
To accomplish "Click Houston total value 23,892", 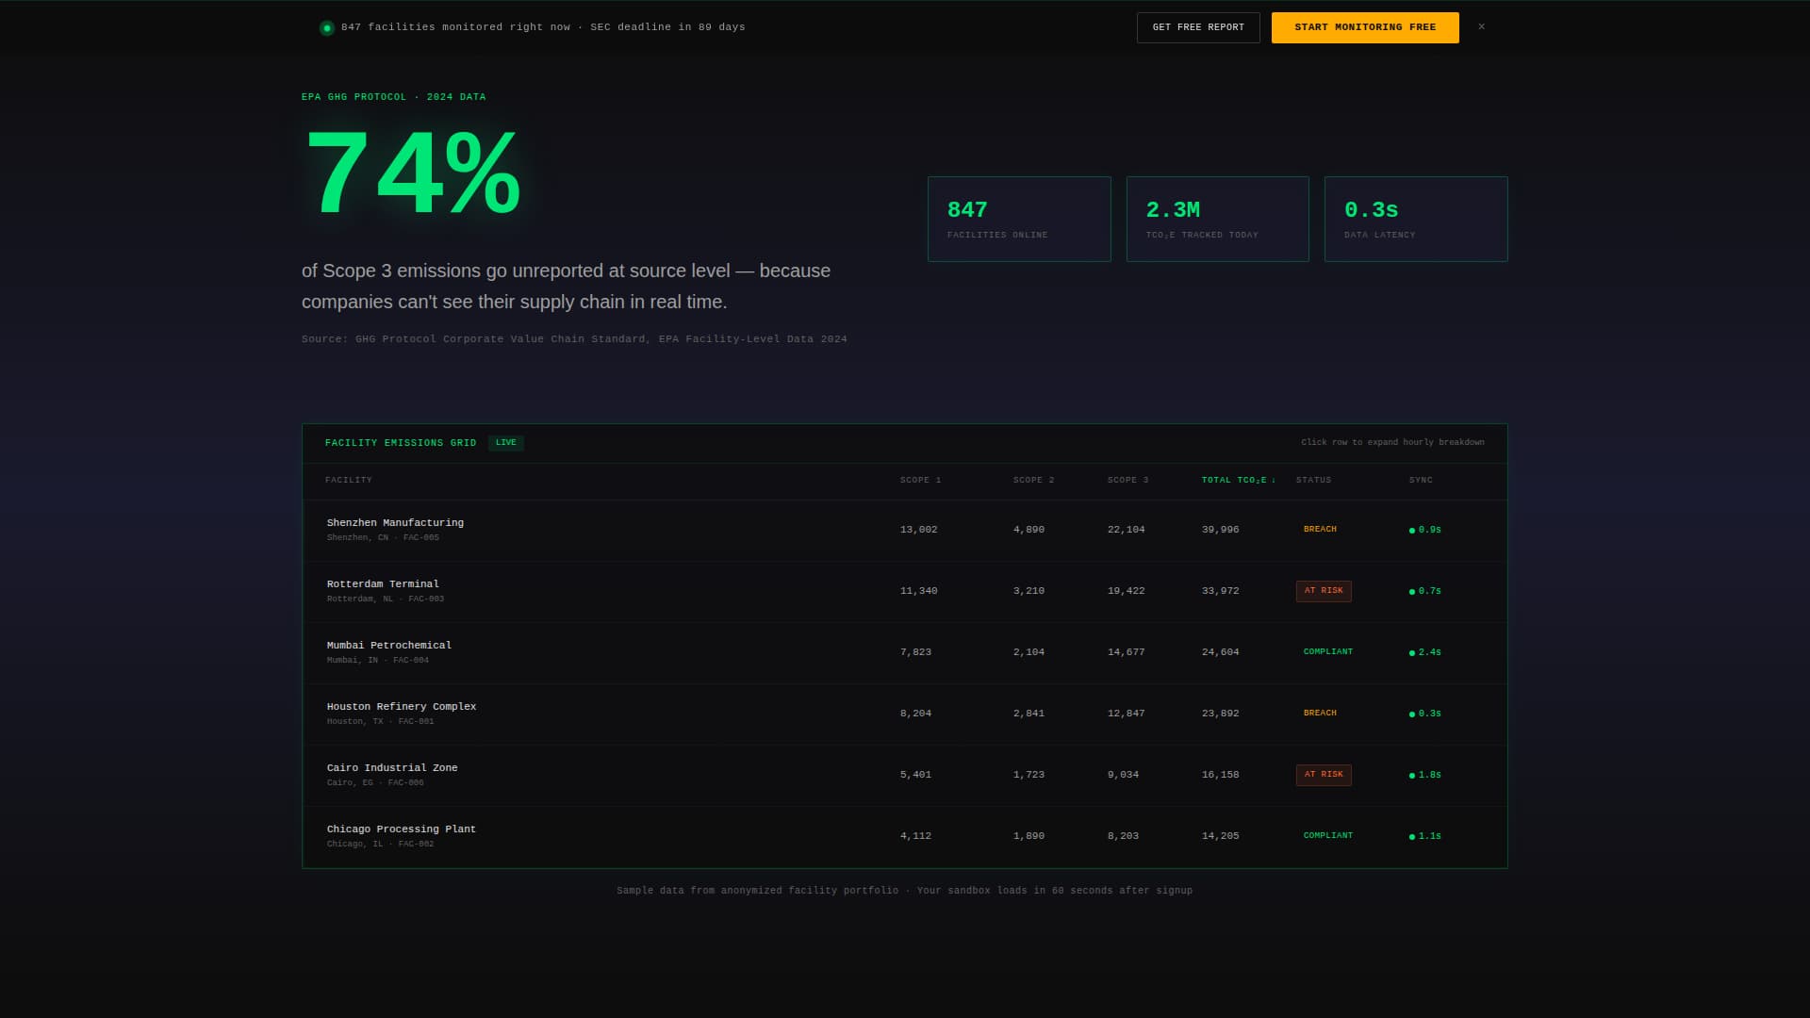I will click(1220, 714).
